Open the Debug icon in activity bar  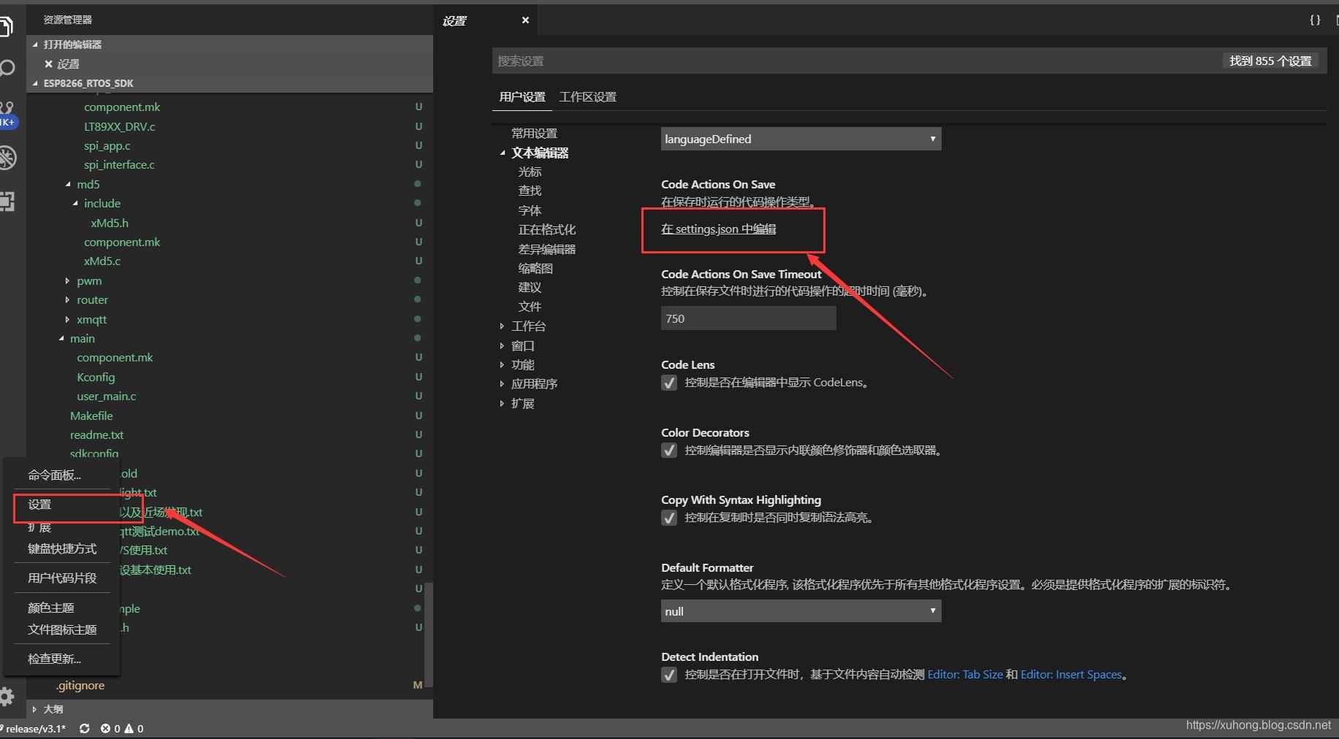(x=7, y=158)
